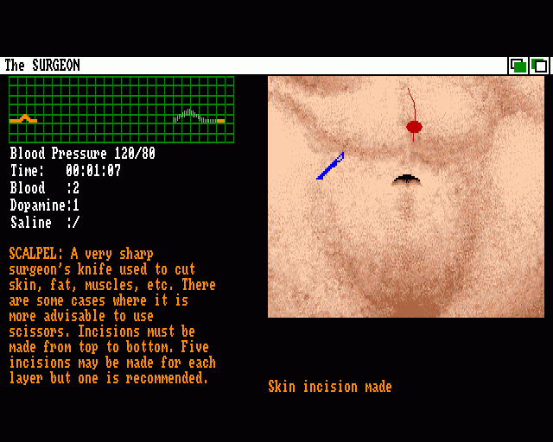Click the thin red incision line above the blood
Screen dimensions: 553x442
tap(411, 102)
